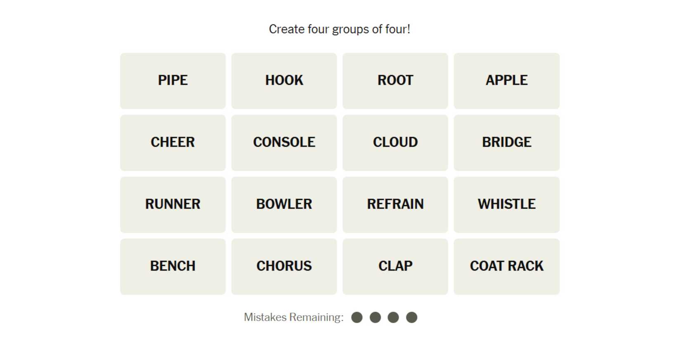Select the CONSOLE word tile
This screenshot has width=681, height=340.
(284, 142)
